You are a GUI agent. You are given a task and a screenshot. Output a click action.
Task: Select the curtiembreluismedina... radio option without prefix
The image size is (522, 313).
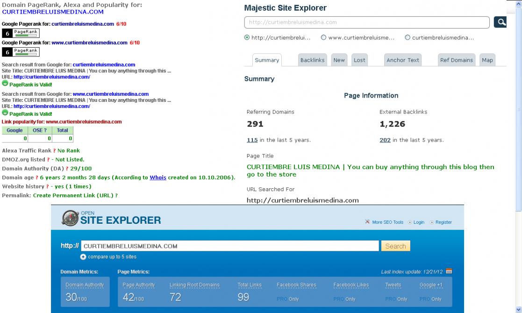(x=408, y=37)
